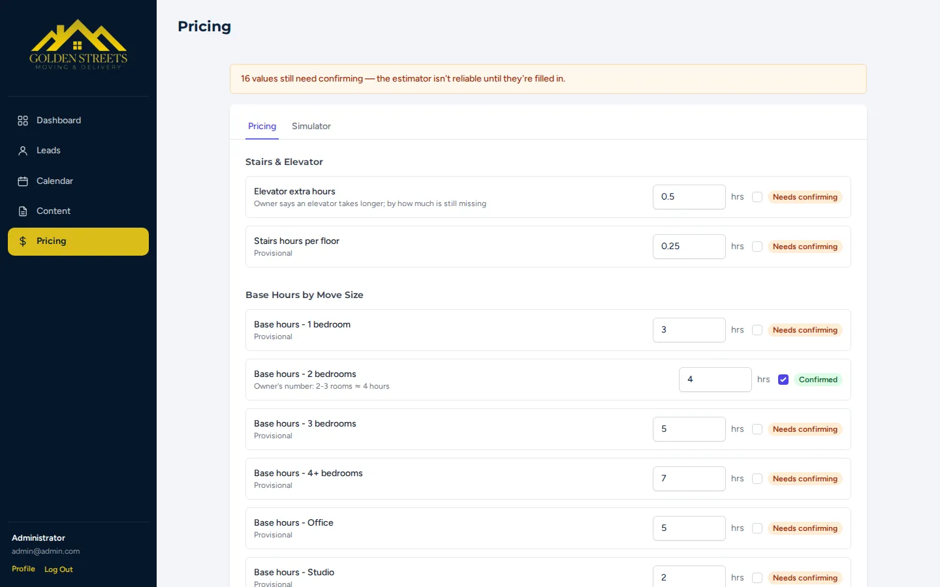Screen dimensions: 940x587
Task: Focus the Stairs hours per floor input
Action: coord(689,247)
